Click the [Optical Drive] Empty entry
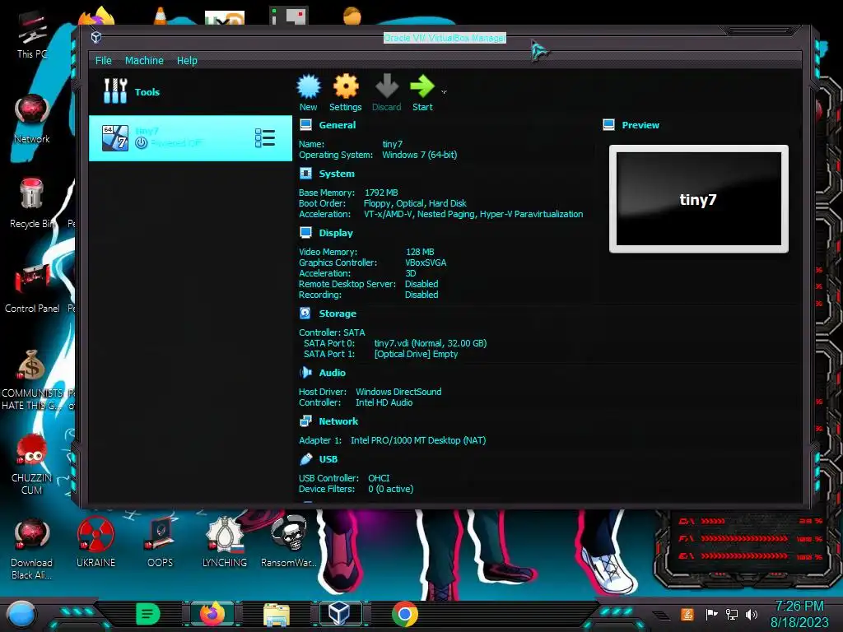Screen dimensions: 843x632 [416, 354]
